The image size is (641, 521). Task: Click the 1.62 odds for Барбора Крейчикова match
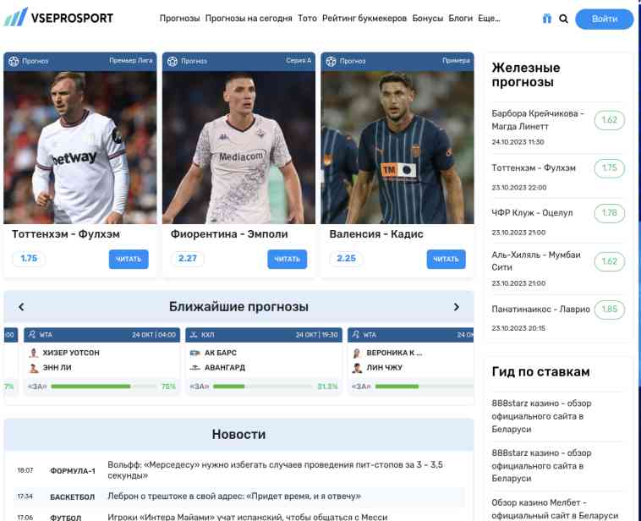(609, 120)
